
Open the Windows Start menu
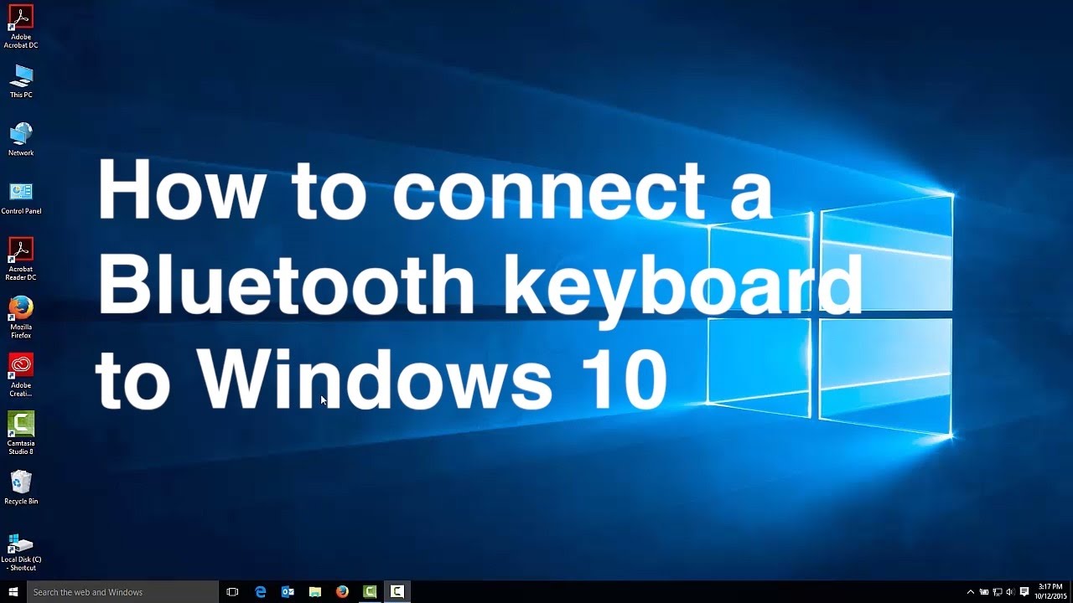point(13,592)
